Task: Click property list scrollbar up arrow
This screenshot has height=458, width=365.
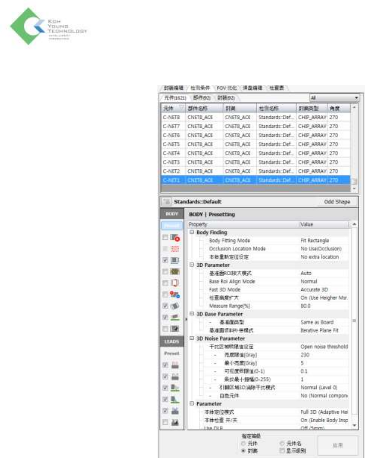Action: tap(354, 224)
